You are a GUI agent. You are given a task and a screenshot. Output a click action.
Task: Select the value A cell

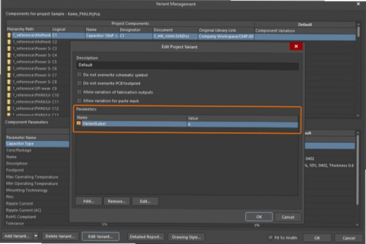242,124
